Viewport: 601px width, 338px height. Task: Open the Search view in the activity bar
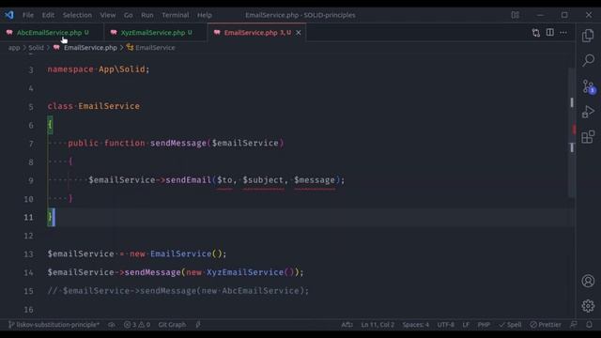588,60
